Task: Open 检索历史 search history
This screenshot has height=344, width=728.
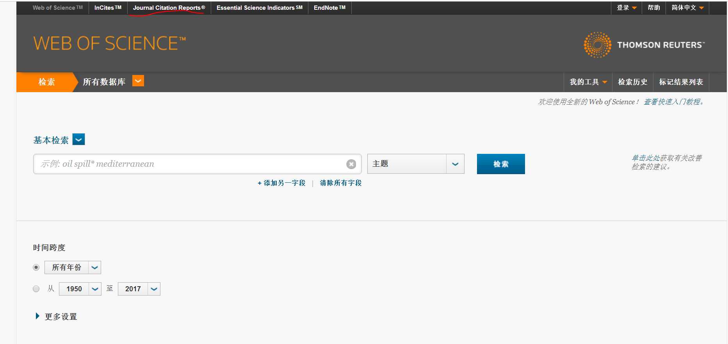Action: tap(633, 82)
